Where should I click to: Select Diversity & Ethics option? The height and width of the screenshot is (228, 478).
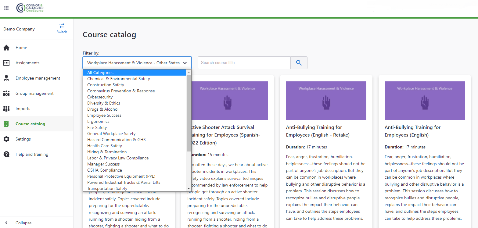135,103
